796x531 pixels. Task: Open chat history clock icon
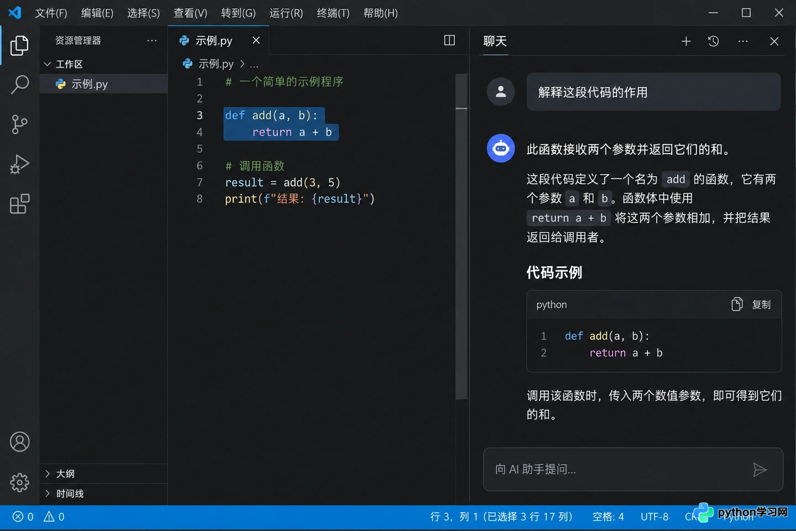(x=714, y=41)
